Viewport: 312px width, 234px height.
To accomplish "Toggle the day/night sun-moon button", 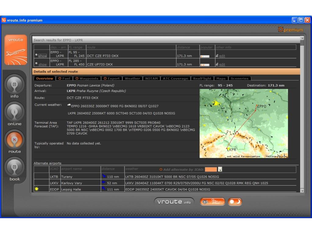I will click(235, 202).
